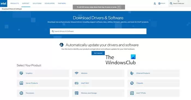Select the Processors chip icon

[x=21, y=93]
